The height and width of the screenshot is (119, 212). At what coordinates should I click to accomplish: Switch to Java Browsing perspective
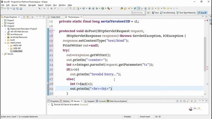tap(168, 13)
